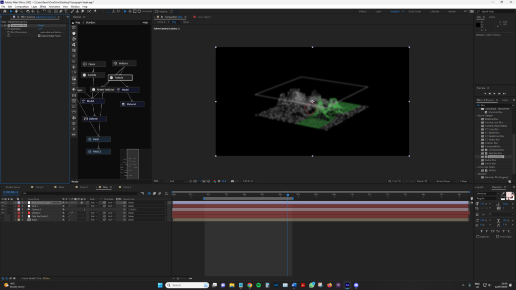Click the Stardust Emitter node icon in sidebar
The width and height of the screenshot is (516, 290).
[74, 28]
